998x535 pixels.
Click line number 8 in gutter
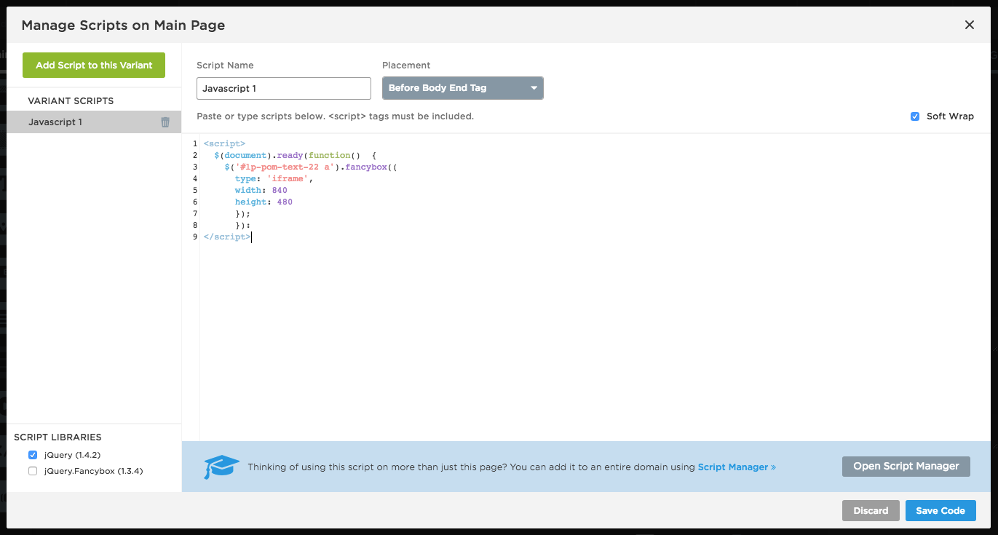(x=195, y=226)
